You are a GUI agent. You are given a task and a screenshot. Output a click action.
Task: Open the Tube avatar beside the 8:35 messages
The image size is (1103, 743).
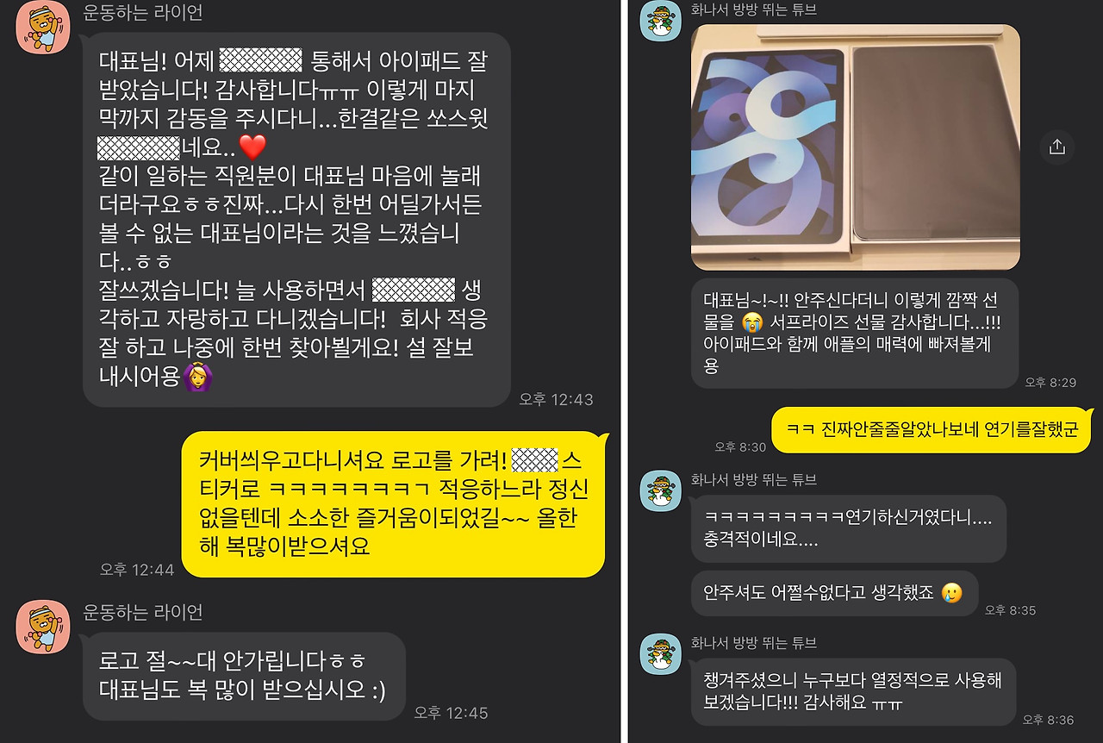pos(661,490)
